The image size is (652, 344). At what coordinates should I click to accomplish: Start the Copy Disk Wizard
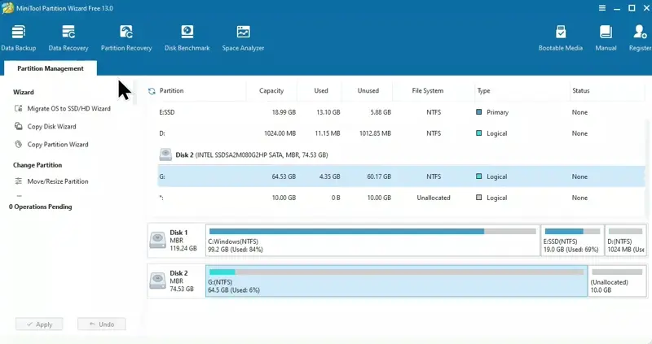pos(51,126)
